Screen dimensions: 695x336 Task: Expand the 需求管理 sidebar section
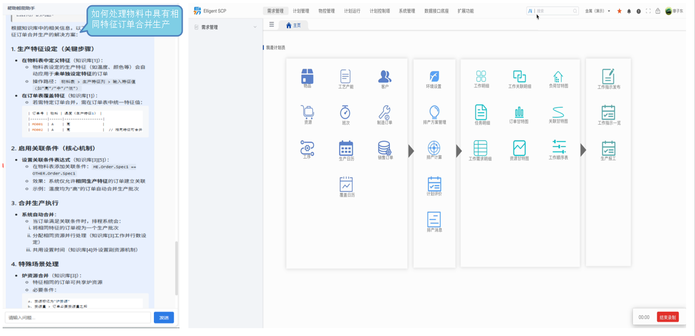pyautogui.click(x=225, y=27)
